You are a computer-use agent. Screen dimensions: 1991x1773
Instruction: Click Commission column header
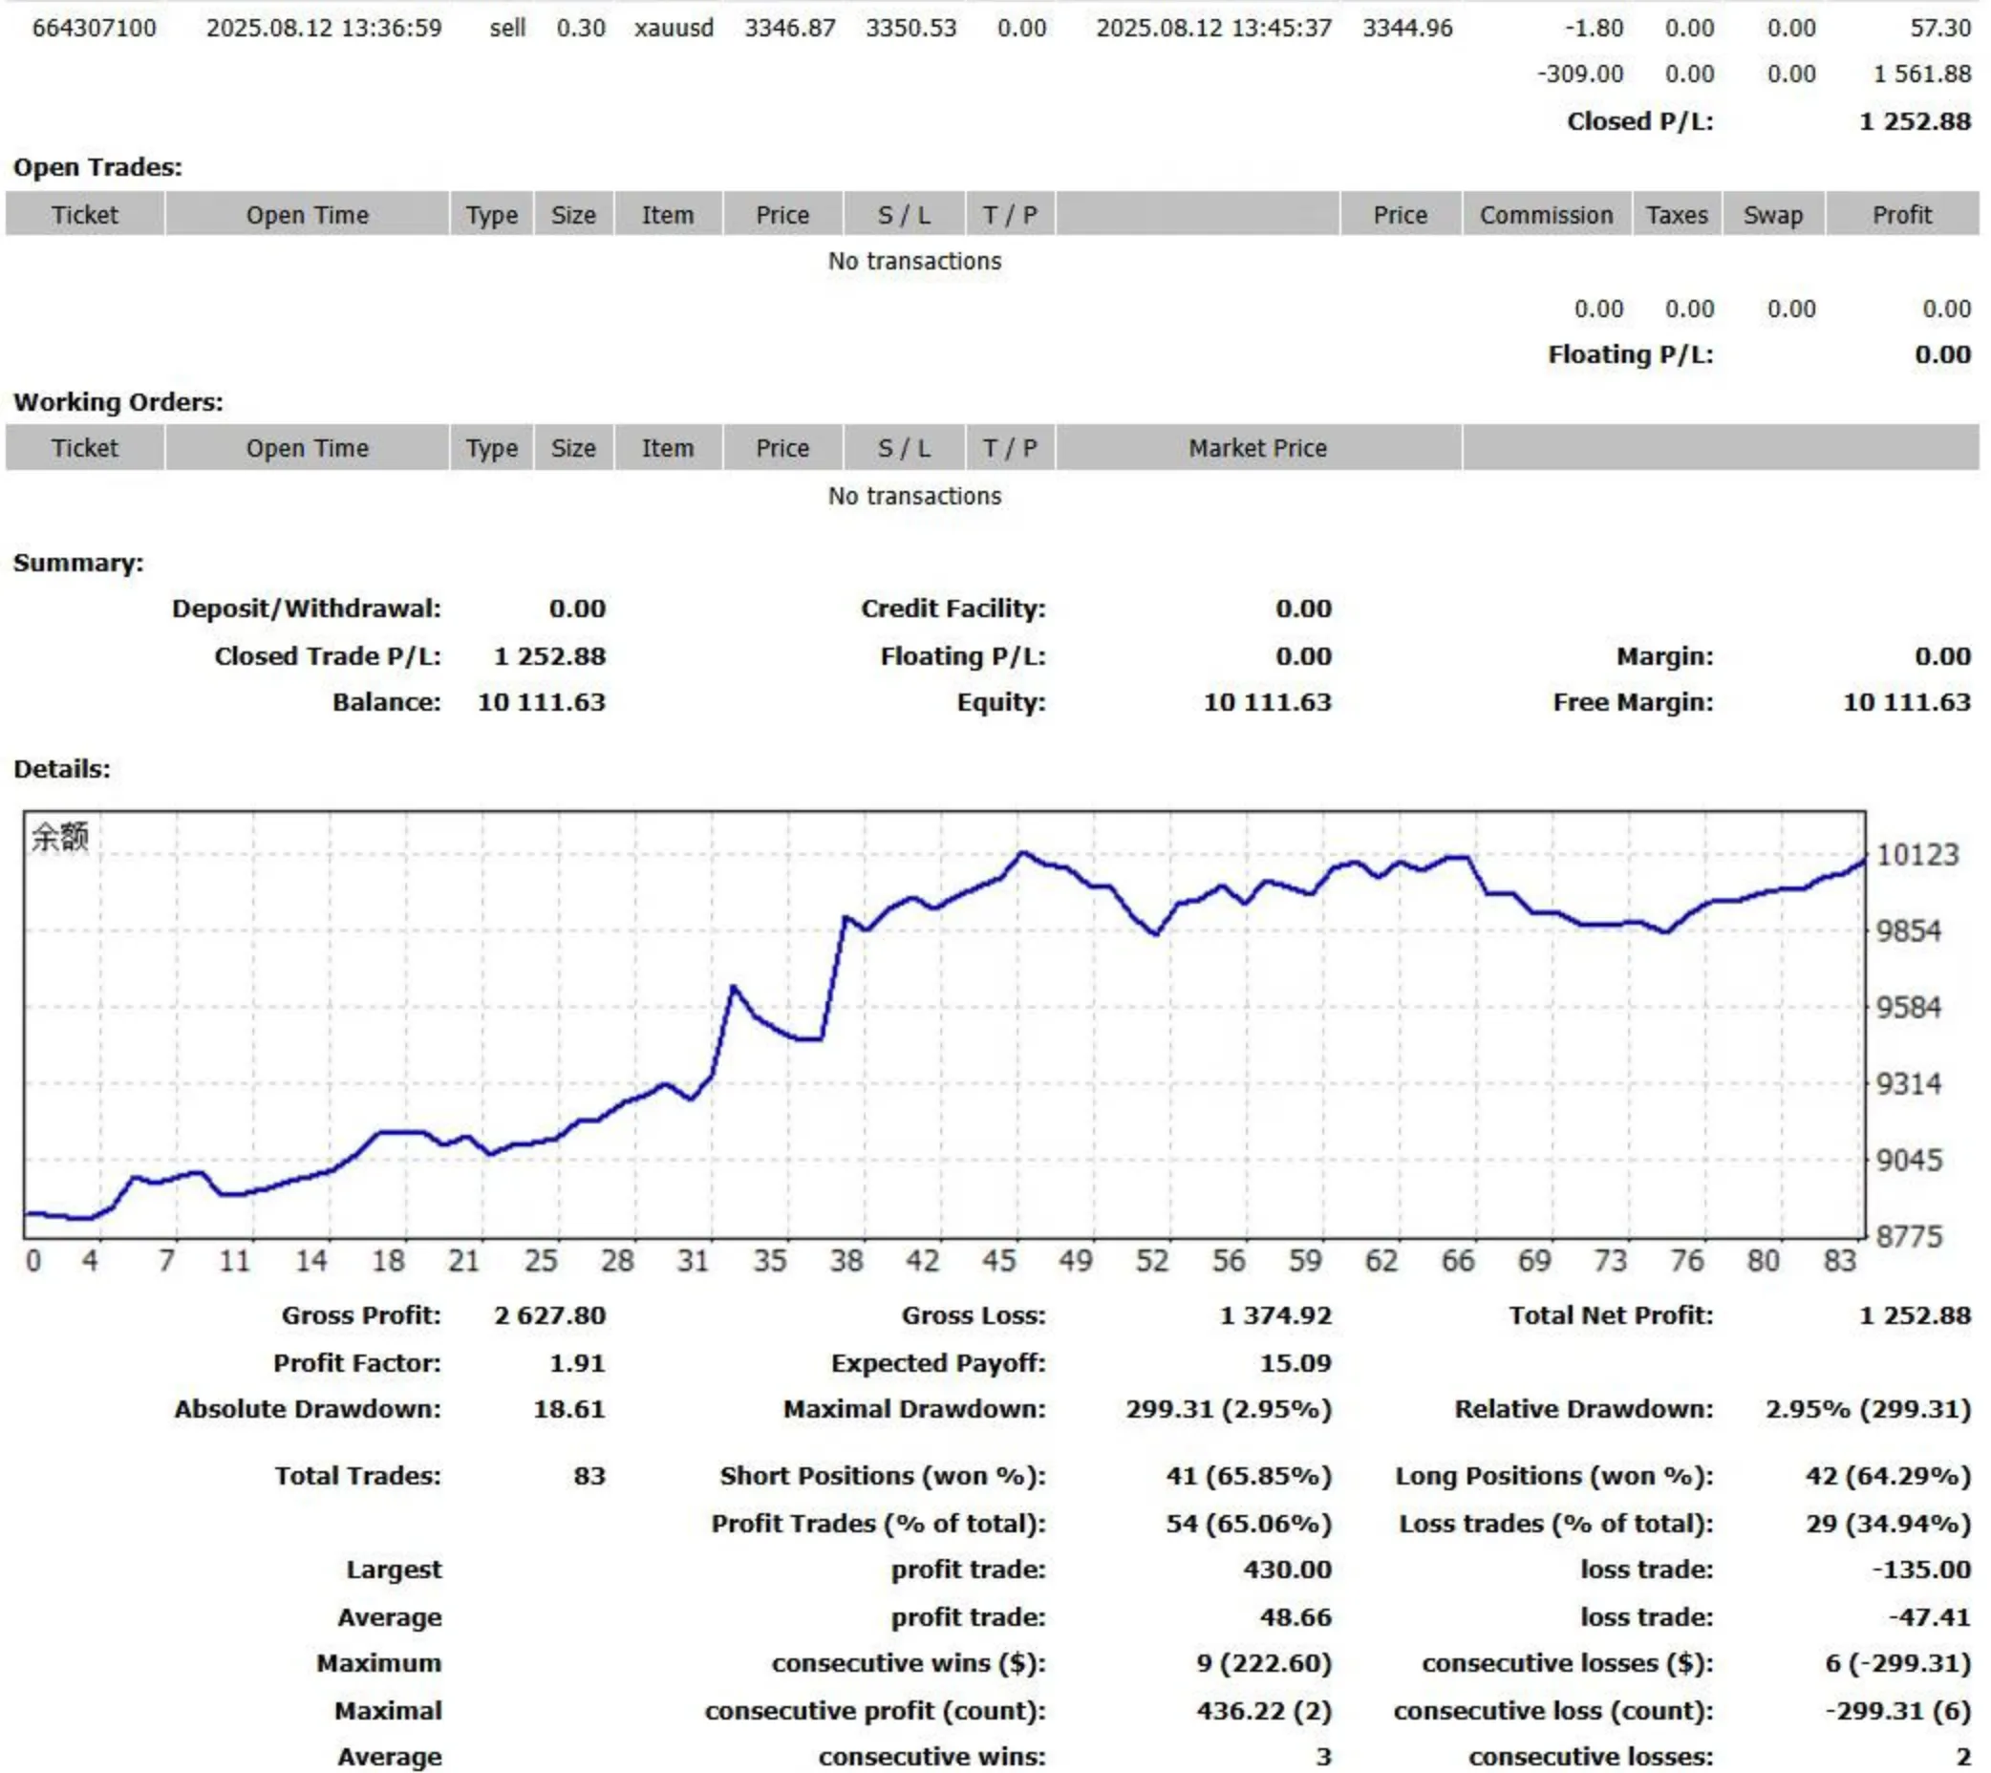point(1546,215)
